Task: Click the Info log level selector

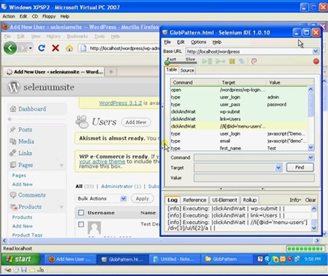Action: (295, 200)
